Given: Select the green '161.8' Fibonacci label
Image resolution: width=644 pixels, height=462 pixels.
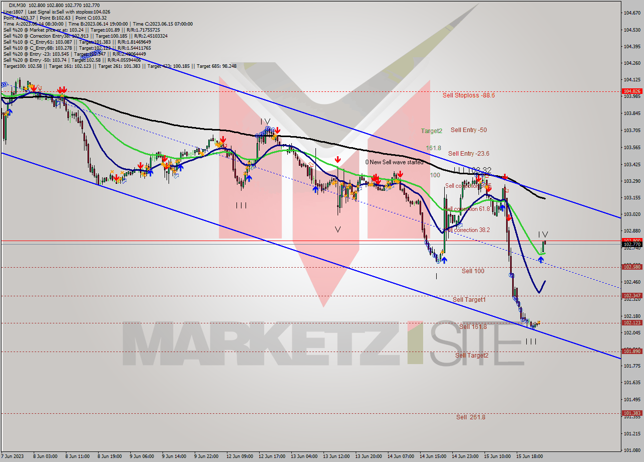Looking at the screenshot, I should [433, 148].
